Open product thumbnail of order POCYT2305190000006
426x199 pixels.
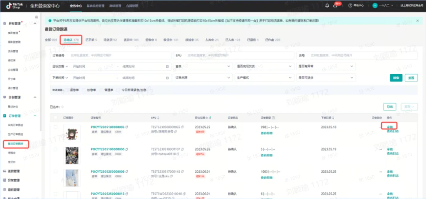pyautogui.click(x=72, y=155)
